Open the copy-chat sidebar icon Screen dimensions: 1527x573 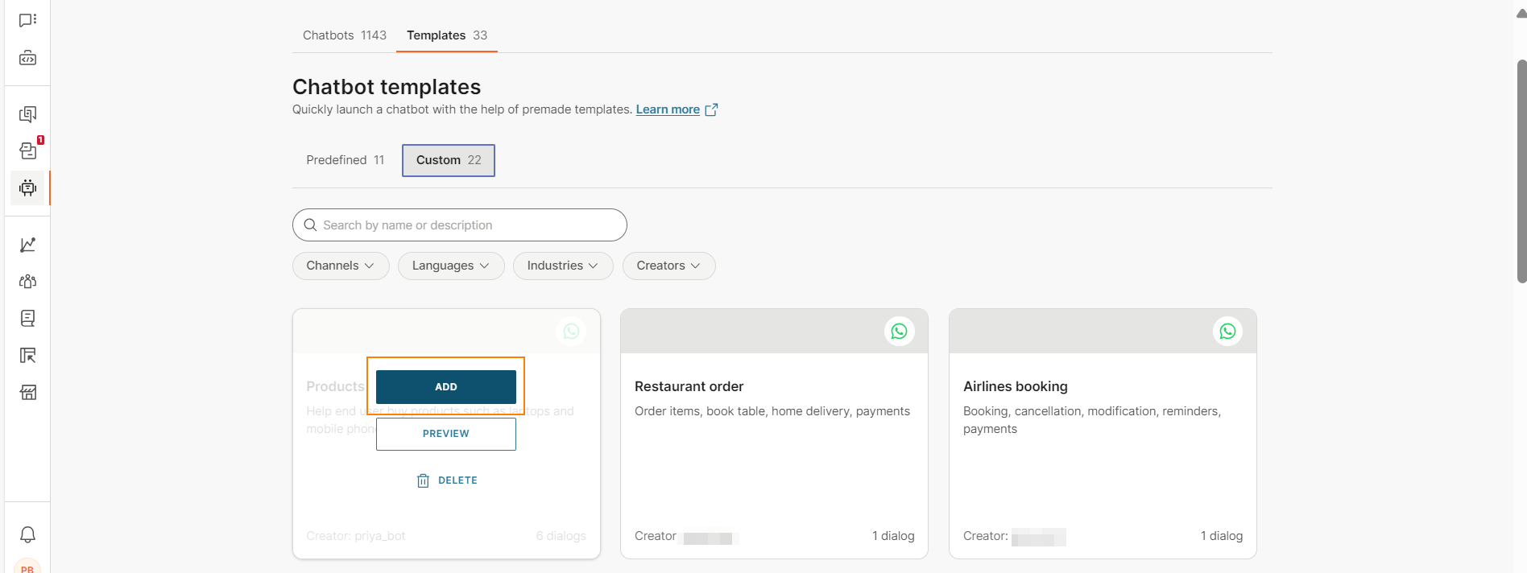click(x=27, y=114)
